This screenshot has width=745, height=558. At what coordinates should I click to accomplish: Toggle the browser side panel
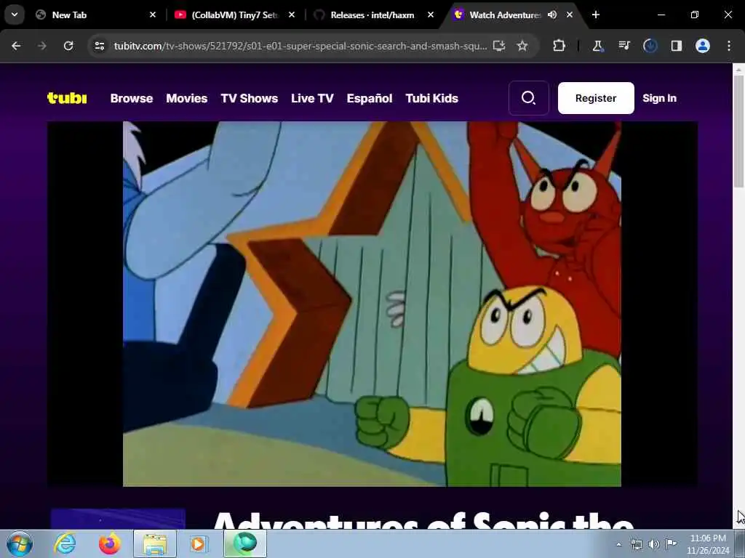pyautogui.click(x=677, y=46)
